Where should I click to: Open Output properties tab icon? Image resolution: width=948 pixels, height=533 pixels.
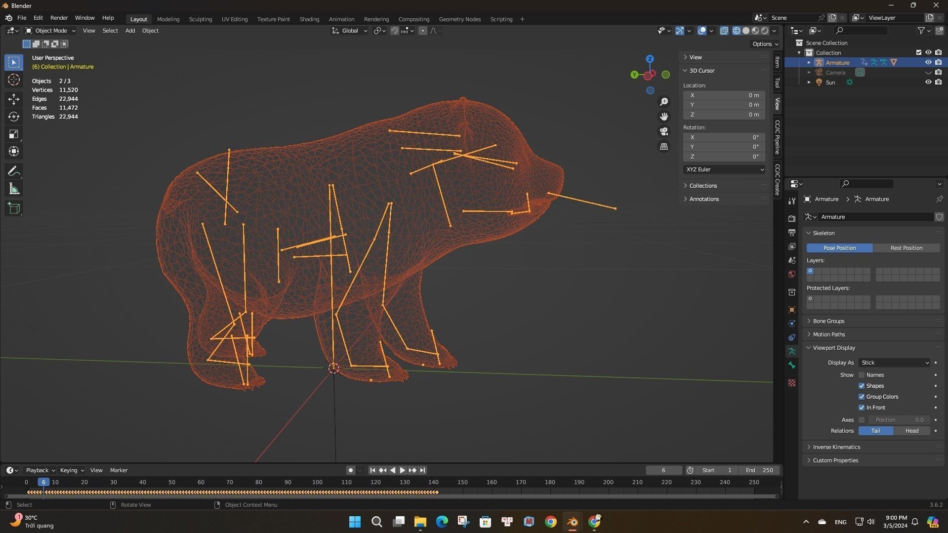click(792, 232)
